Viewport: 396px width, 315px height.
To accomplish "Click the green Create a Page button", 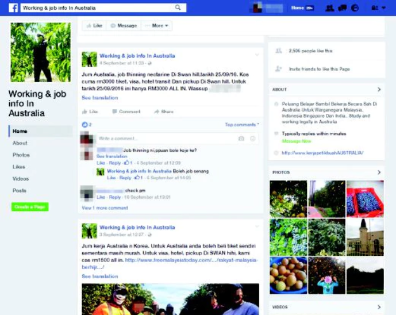I will tap(30, 207).
